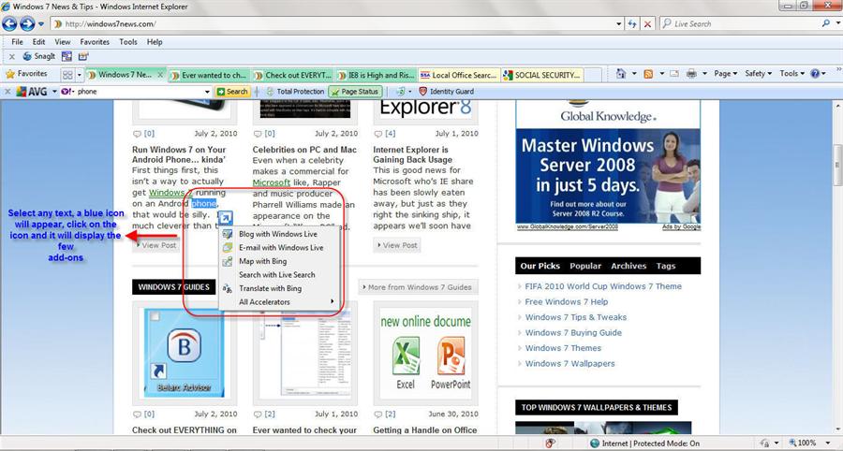The width and height of the screenshot is (843, 451).
Task: Open the search provider dropdown arrow
Action: [836, 24]
